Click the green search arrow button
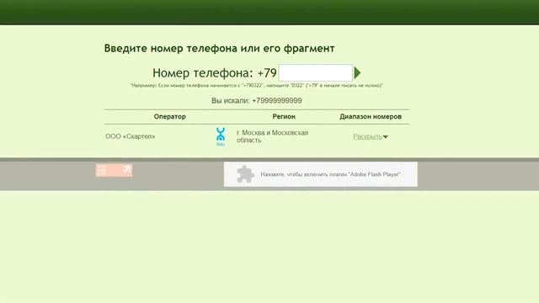The image size is (539, 303). [x=357, y=73]
